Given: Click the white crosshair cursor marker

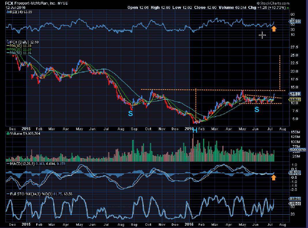Looking at the screenshot, I should click(262, 35).
